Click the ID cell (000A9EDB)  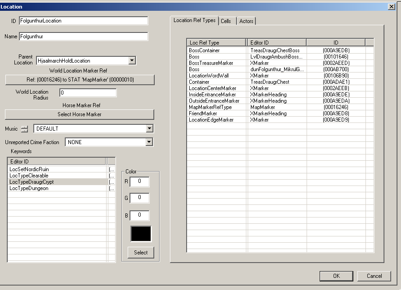click(336, 50)
